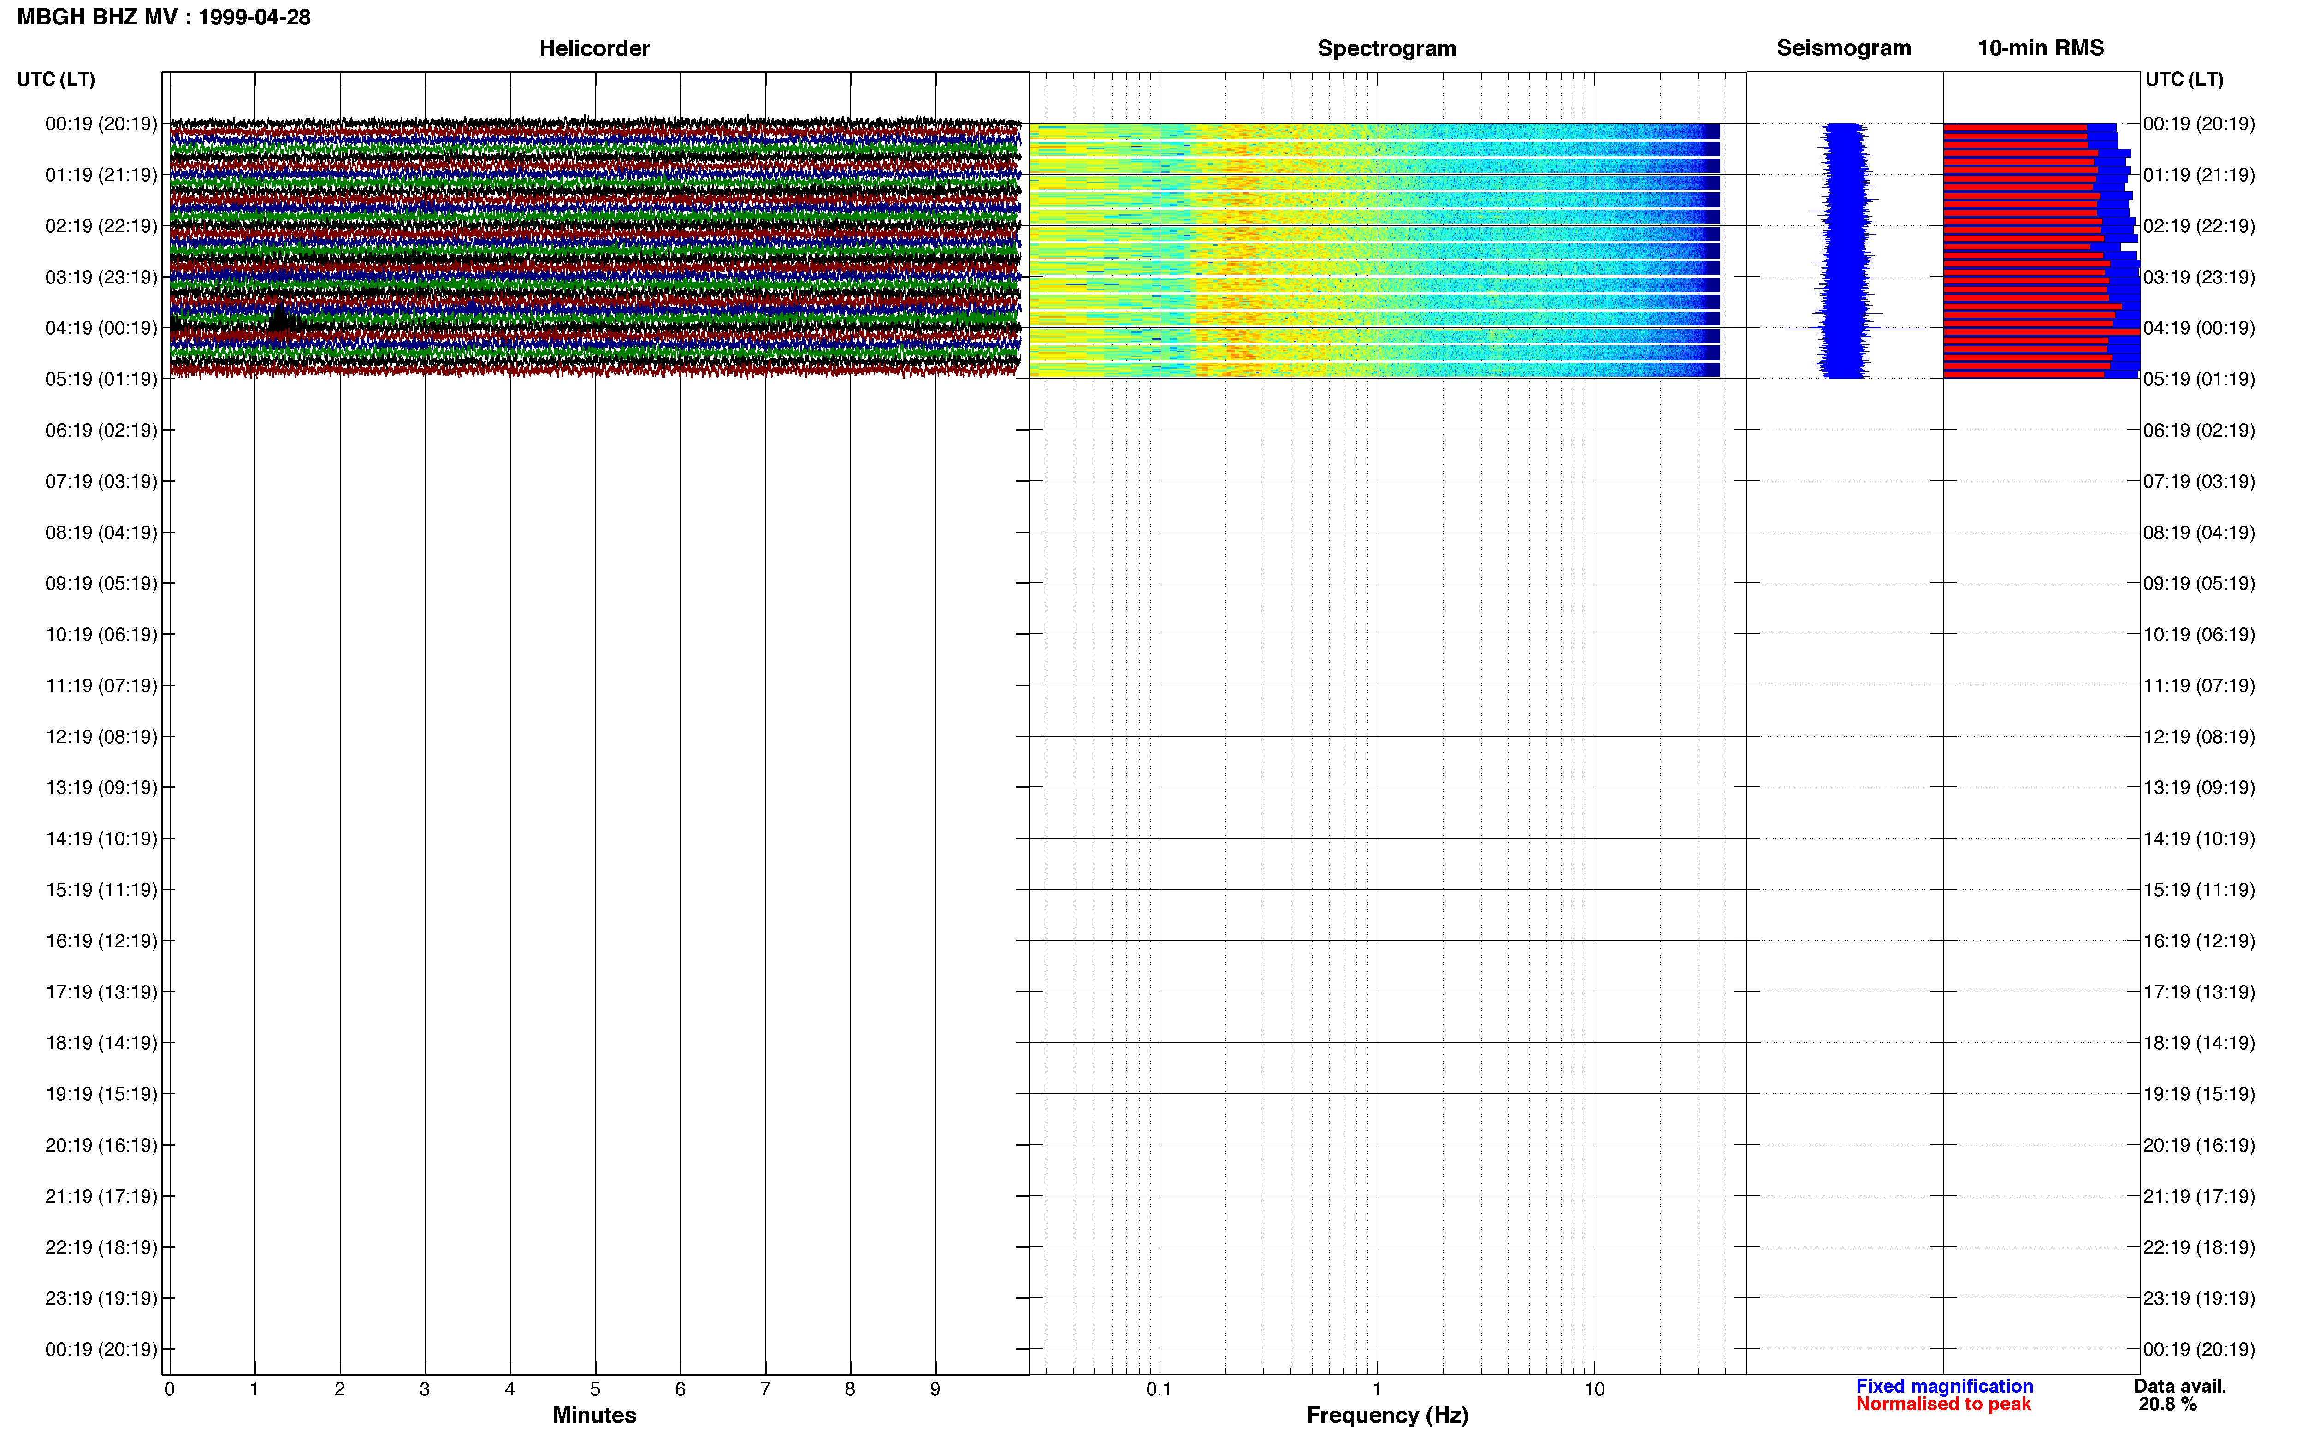
Task: Click the colored spectrogram data block
Action: 1374,251
